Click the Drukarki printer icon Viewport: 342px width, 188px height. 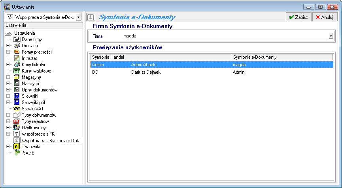(x=17, y=46)
